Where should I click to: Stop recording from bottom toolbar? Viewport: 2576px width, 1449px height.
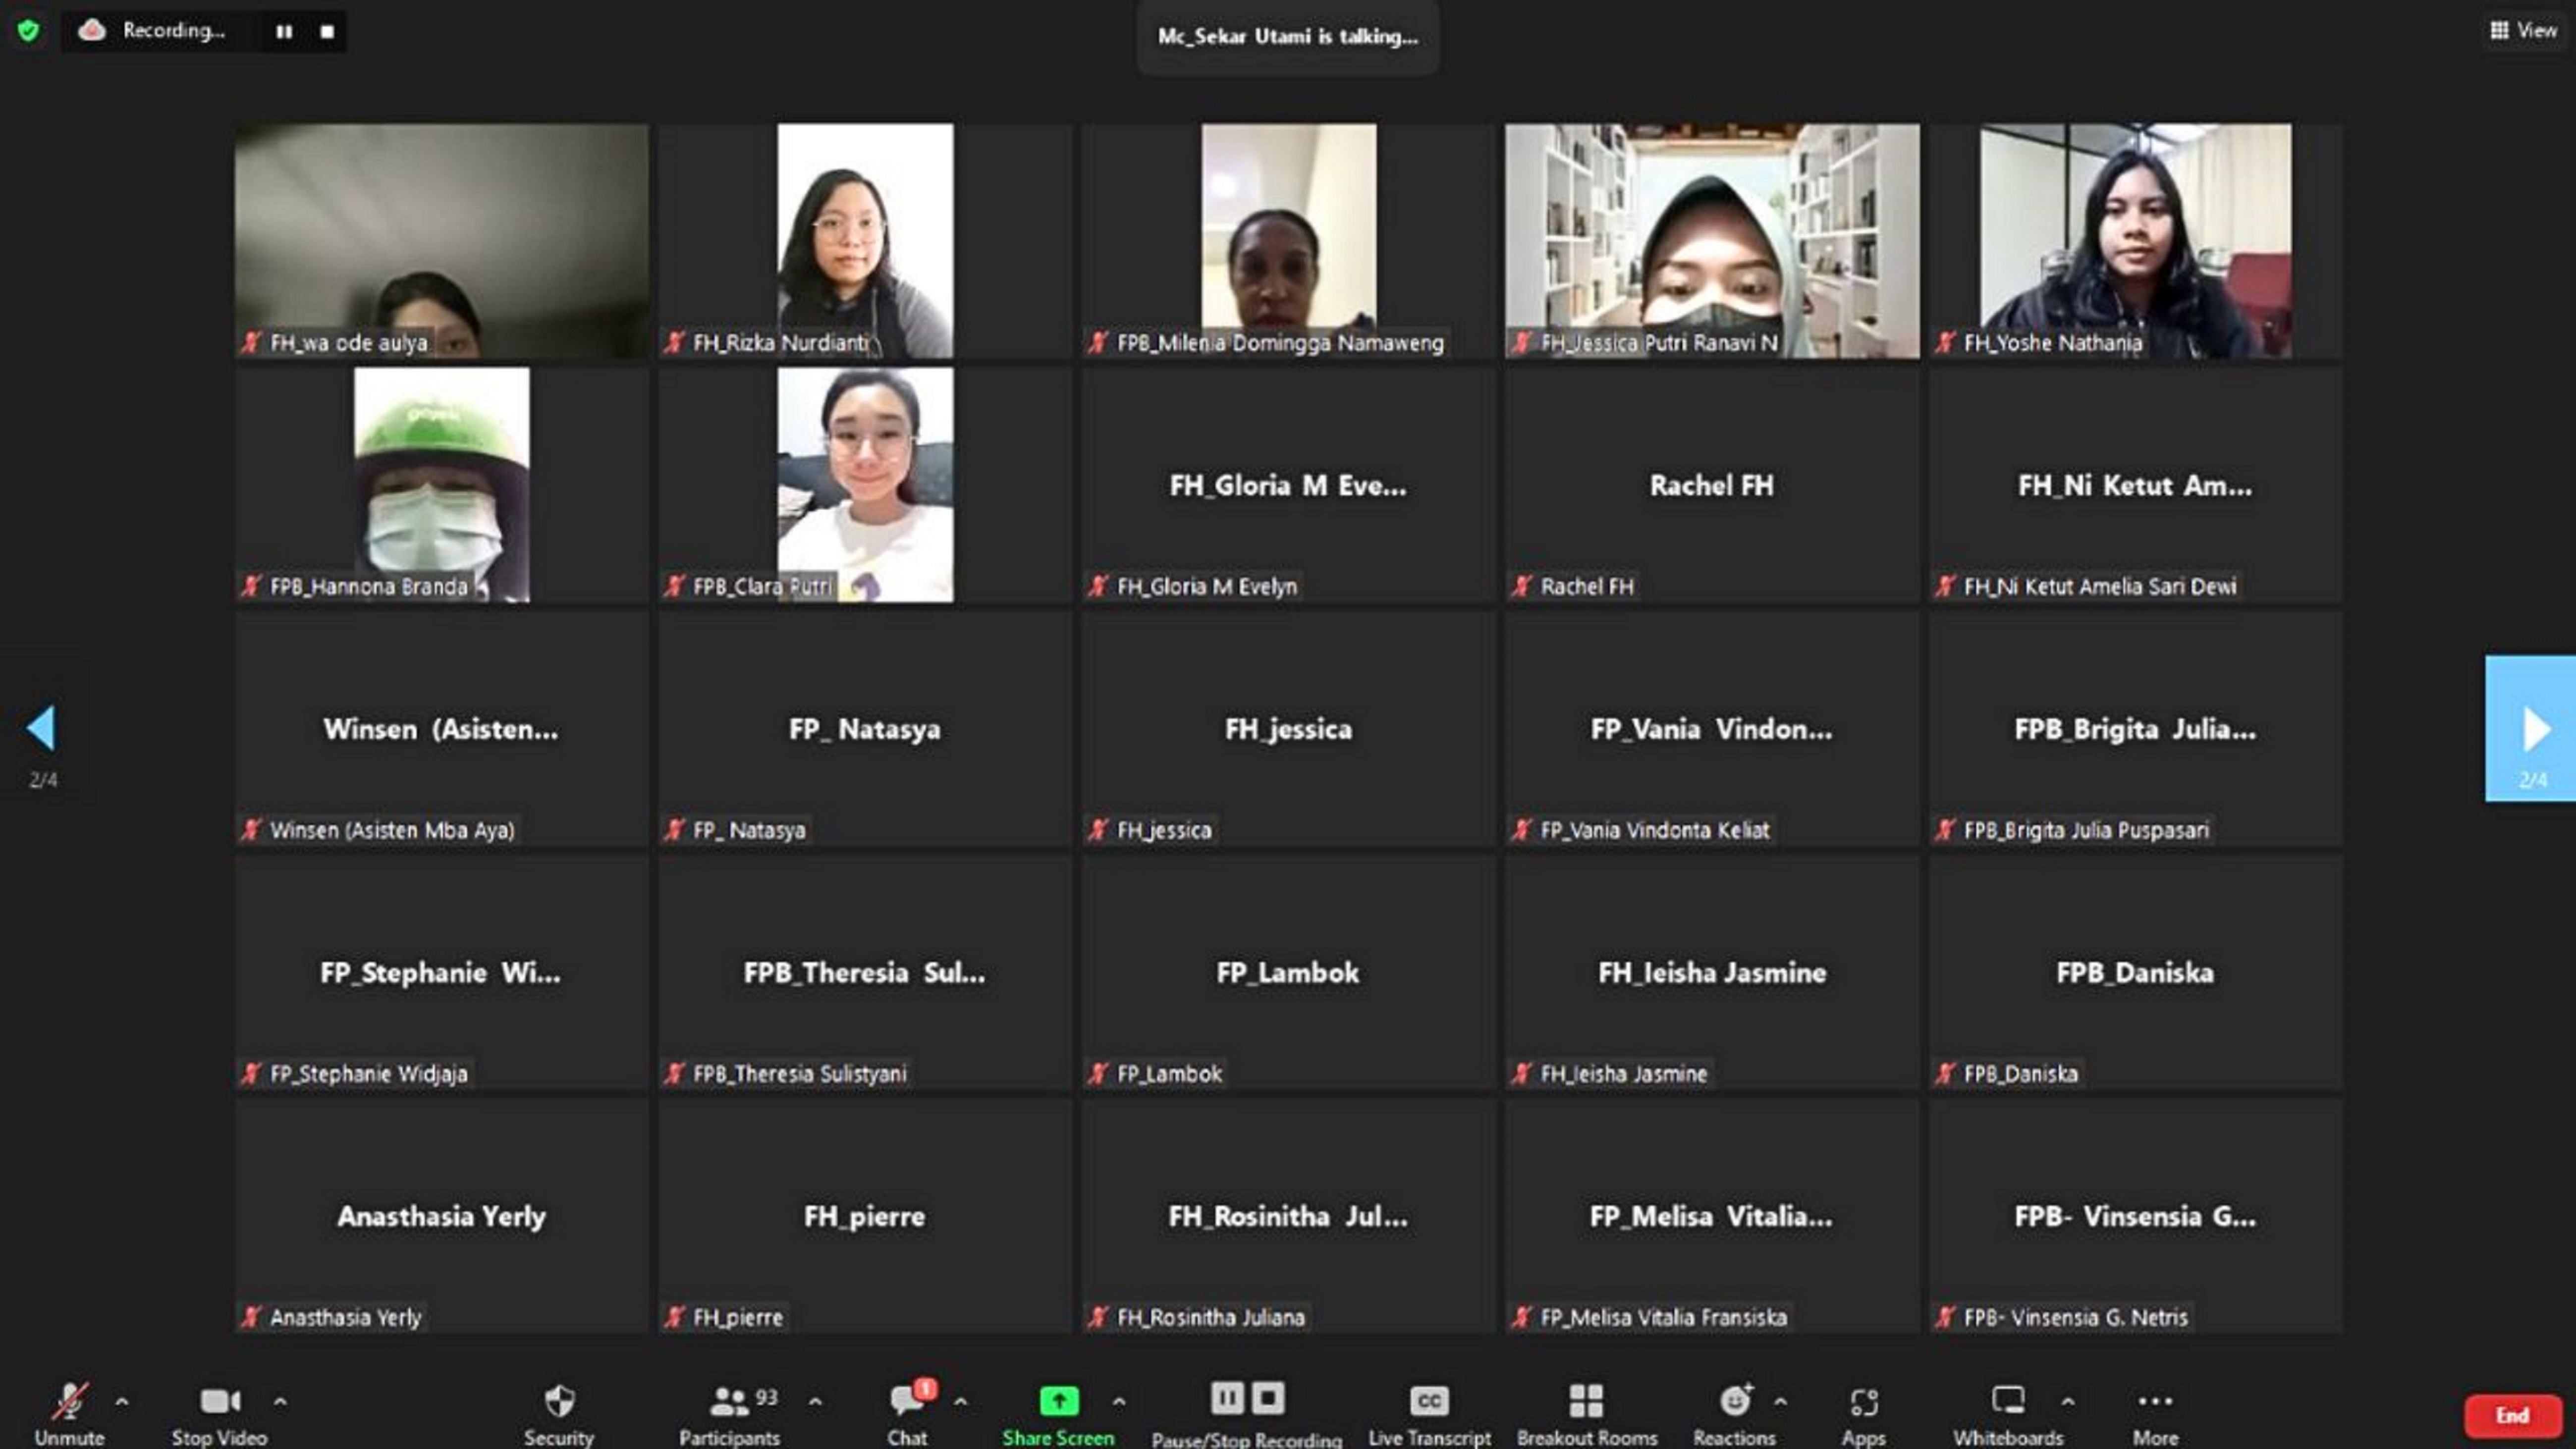[x=1268, y=1397]
